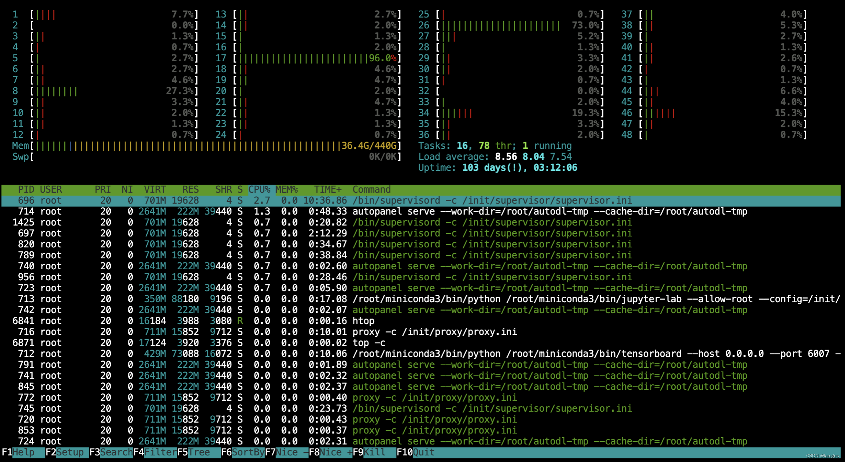Viewport: 845px width, 462px height.
Task: Quit htop with F10 Quit
Action: tap(416, 453)
